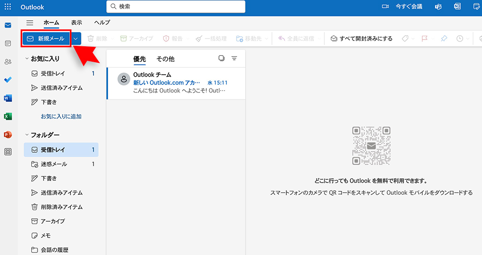Click the 移動先 move-to toolbar button
This screenshot has width=482, height=255.
[x=249, y=39]
